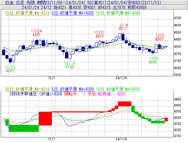Click the 出7870 volume value in the header
The height and width of the screenshot is (143, 188).
click(119, 8)
